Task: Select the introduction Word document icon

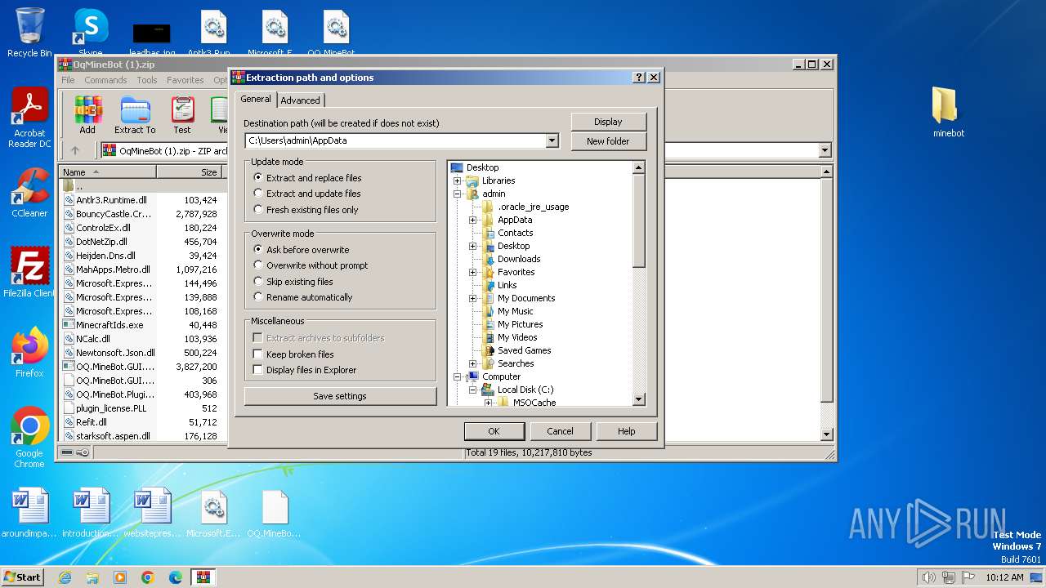Action: point(90,513)
